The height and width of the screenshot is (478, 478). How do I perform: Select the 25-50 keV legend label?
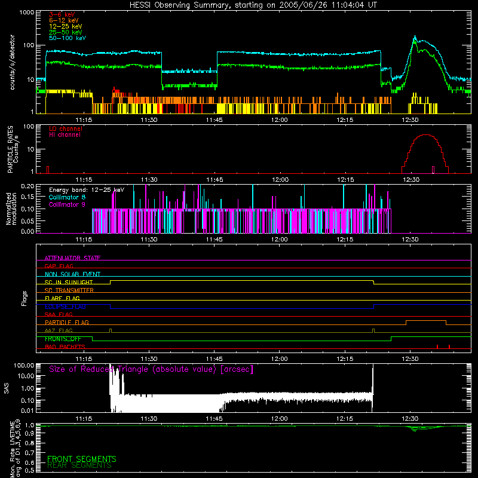pyautogui.click(x=65, y=32)
